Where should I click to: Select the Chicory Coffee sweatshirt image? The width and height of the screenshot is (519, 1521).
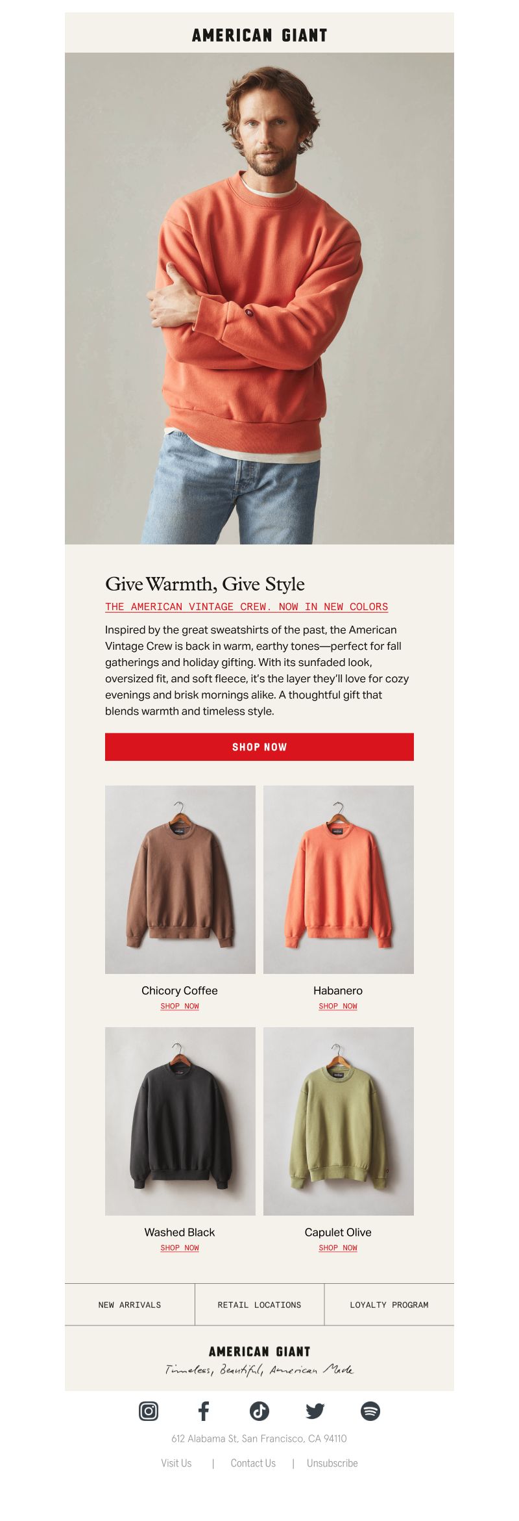pos(180,879)
